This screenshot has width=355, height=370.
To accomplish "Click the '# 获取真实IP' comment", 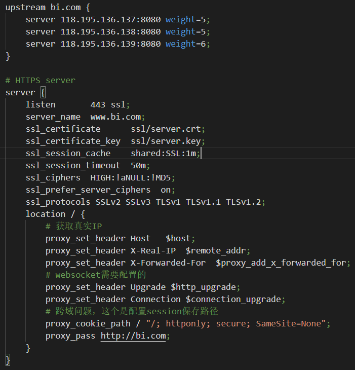I will coord(73,226).
